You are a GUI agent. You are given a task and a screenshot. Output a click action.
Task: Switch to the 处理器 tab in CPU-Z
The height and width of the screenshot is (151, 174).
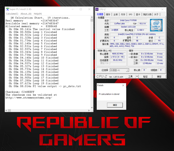click(100, 14)
